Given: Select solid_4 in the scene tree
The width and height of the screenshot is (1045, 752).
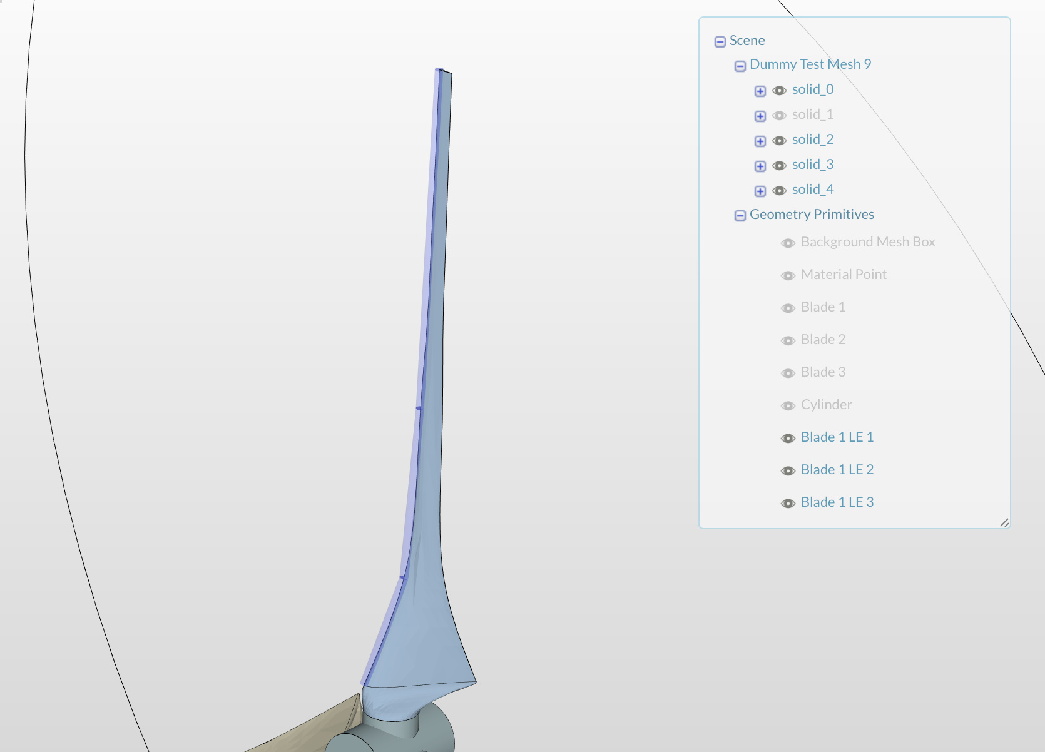Looking at the screenshot, I should coord(813,190).
